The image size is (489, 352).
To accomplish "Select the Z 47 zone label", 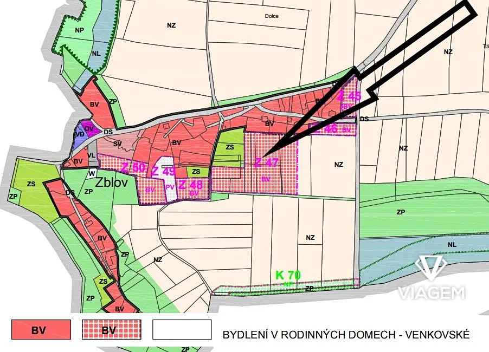I will pyautogui.click(x=266, y=162).
